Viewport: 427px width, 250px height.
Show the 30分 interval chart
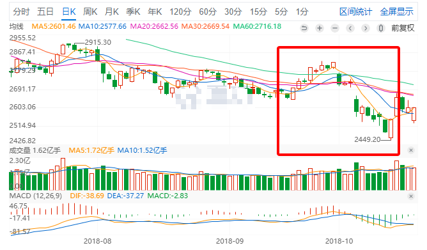tap(233, 12)
